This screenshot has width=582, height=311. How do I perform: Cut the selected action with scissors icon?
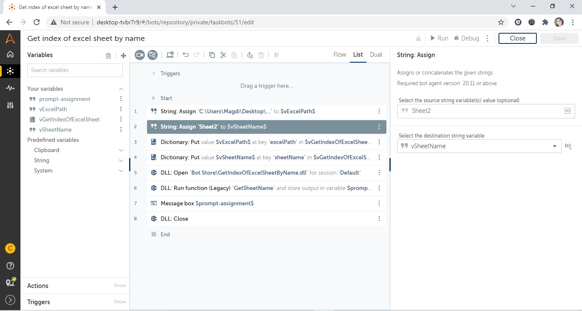[223, 55]
